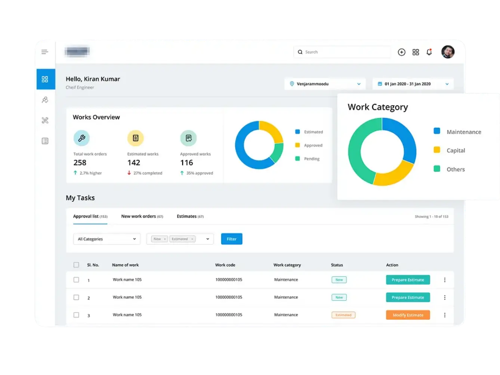This screenshot has width=500, height=375.
Task: Click Modify Estimate for row 3
Action: (408, 315)
